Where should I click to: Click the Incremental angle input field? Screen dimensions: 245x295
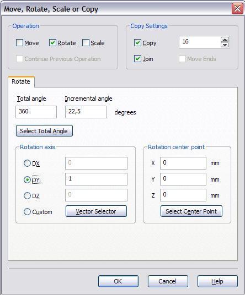coord(86,112)
